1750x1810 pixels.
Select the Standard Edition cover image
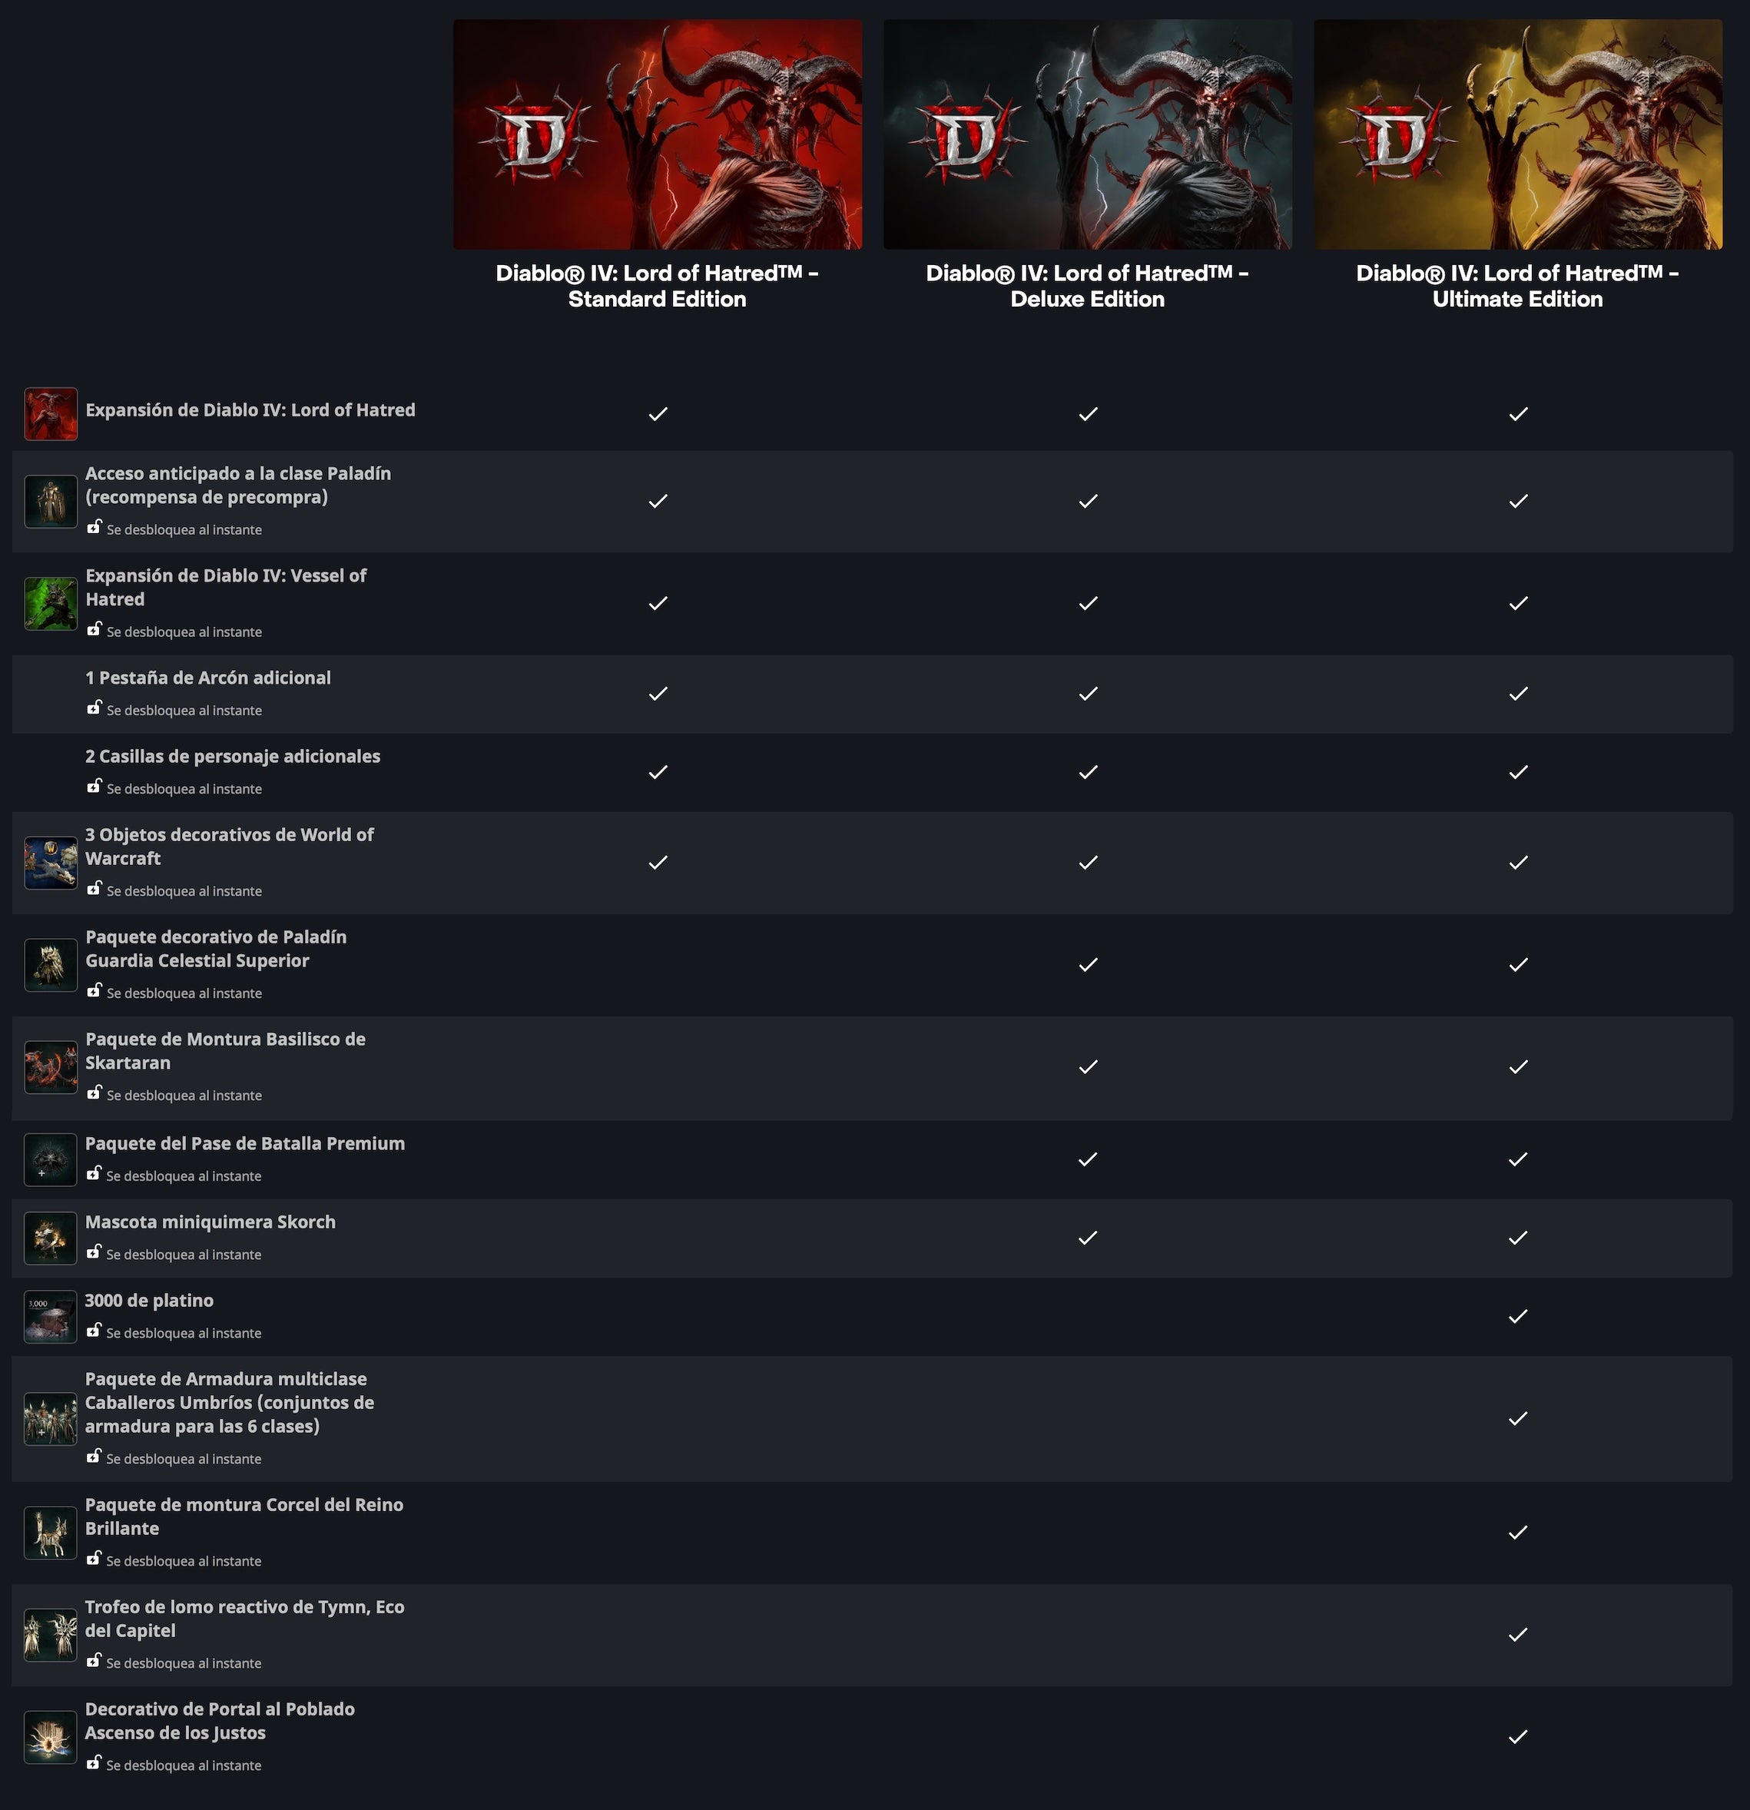tap(658, 134)
